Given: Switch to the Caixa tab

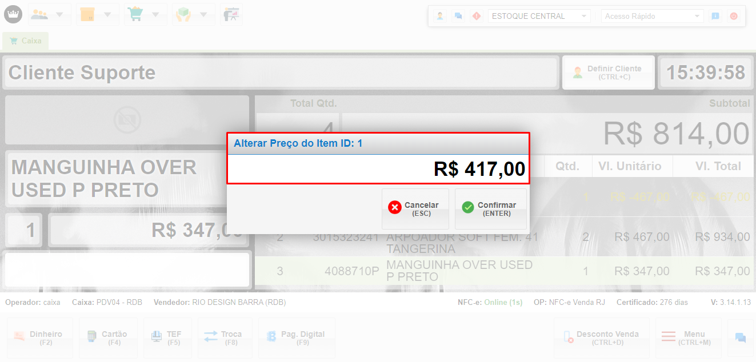Looking at the screenshot, I should tap(26, 41).
